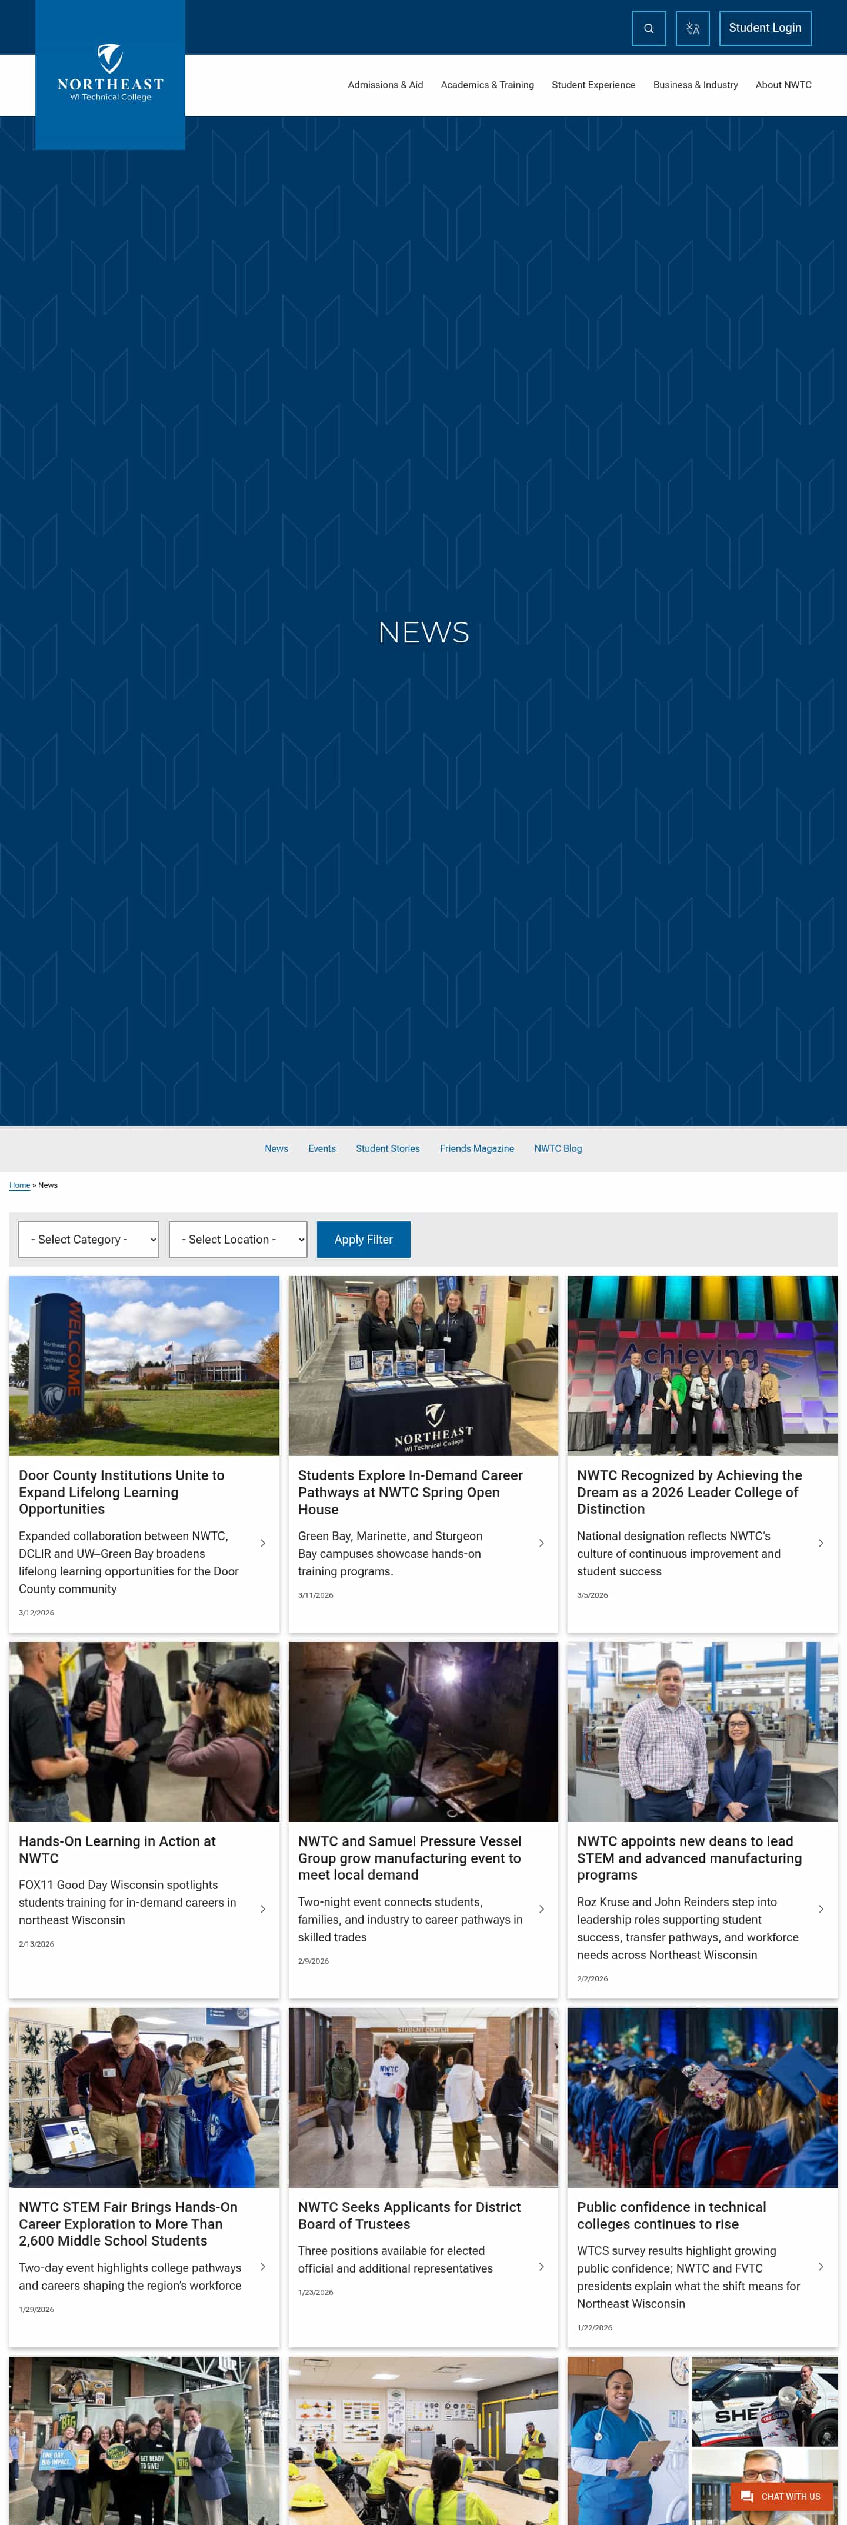Open the safety vest classroom photo

[423, 2441]
